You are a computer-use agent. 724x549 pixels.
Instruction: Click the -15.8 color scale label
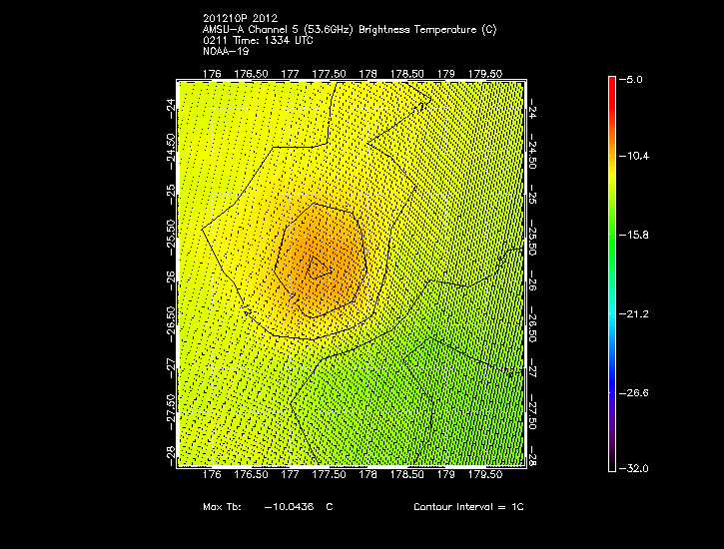tap(638, 236)
